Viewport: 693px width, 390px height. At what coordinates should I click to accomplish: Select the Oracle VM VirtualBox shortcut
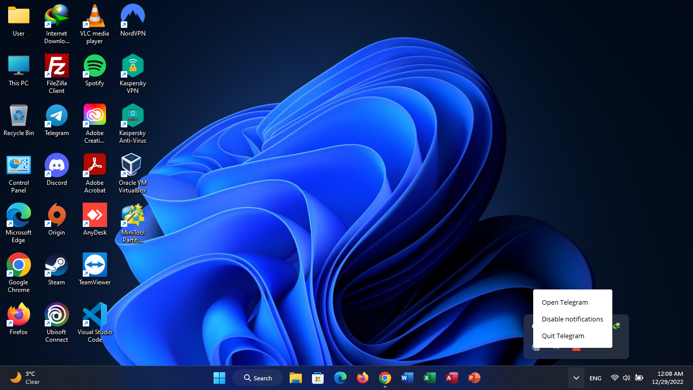[133, 174]
